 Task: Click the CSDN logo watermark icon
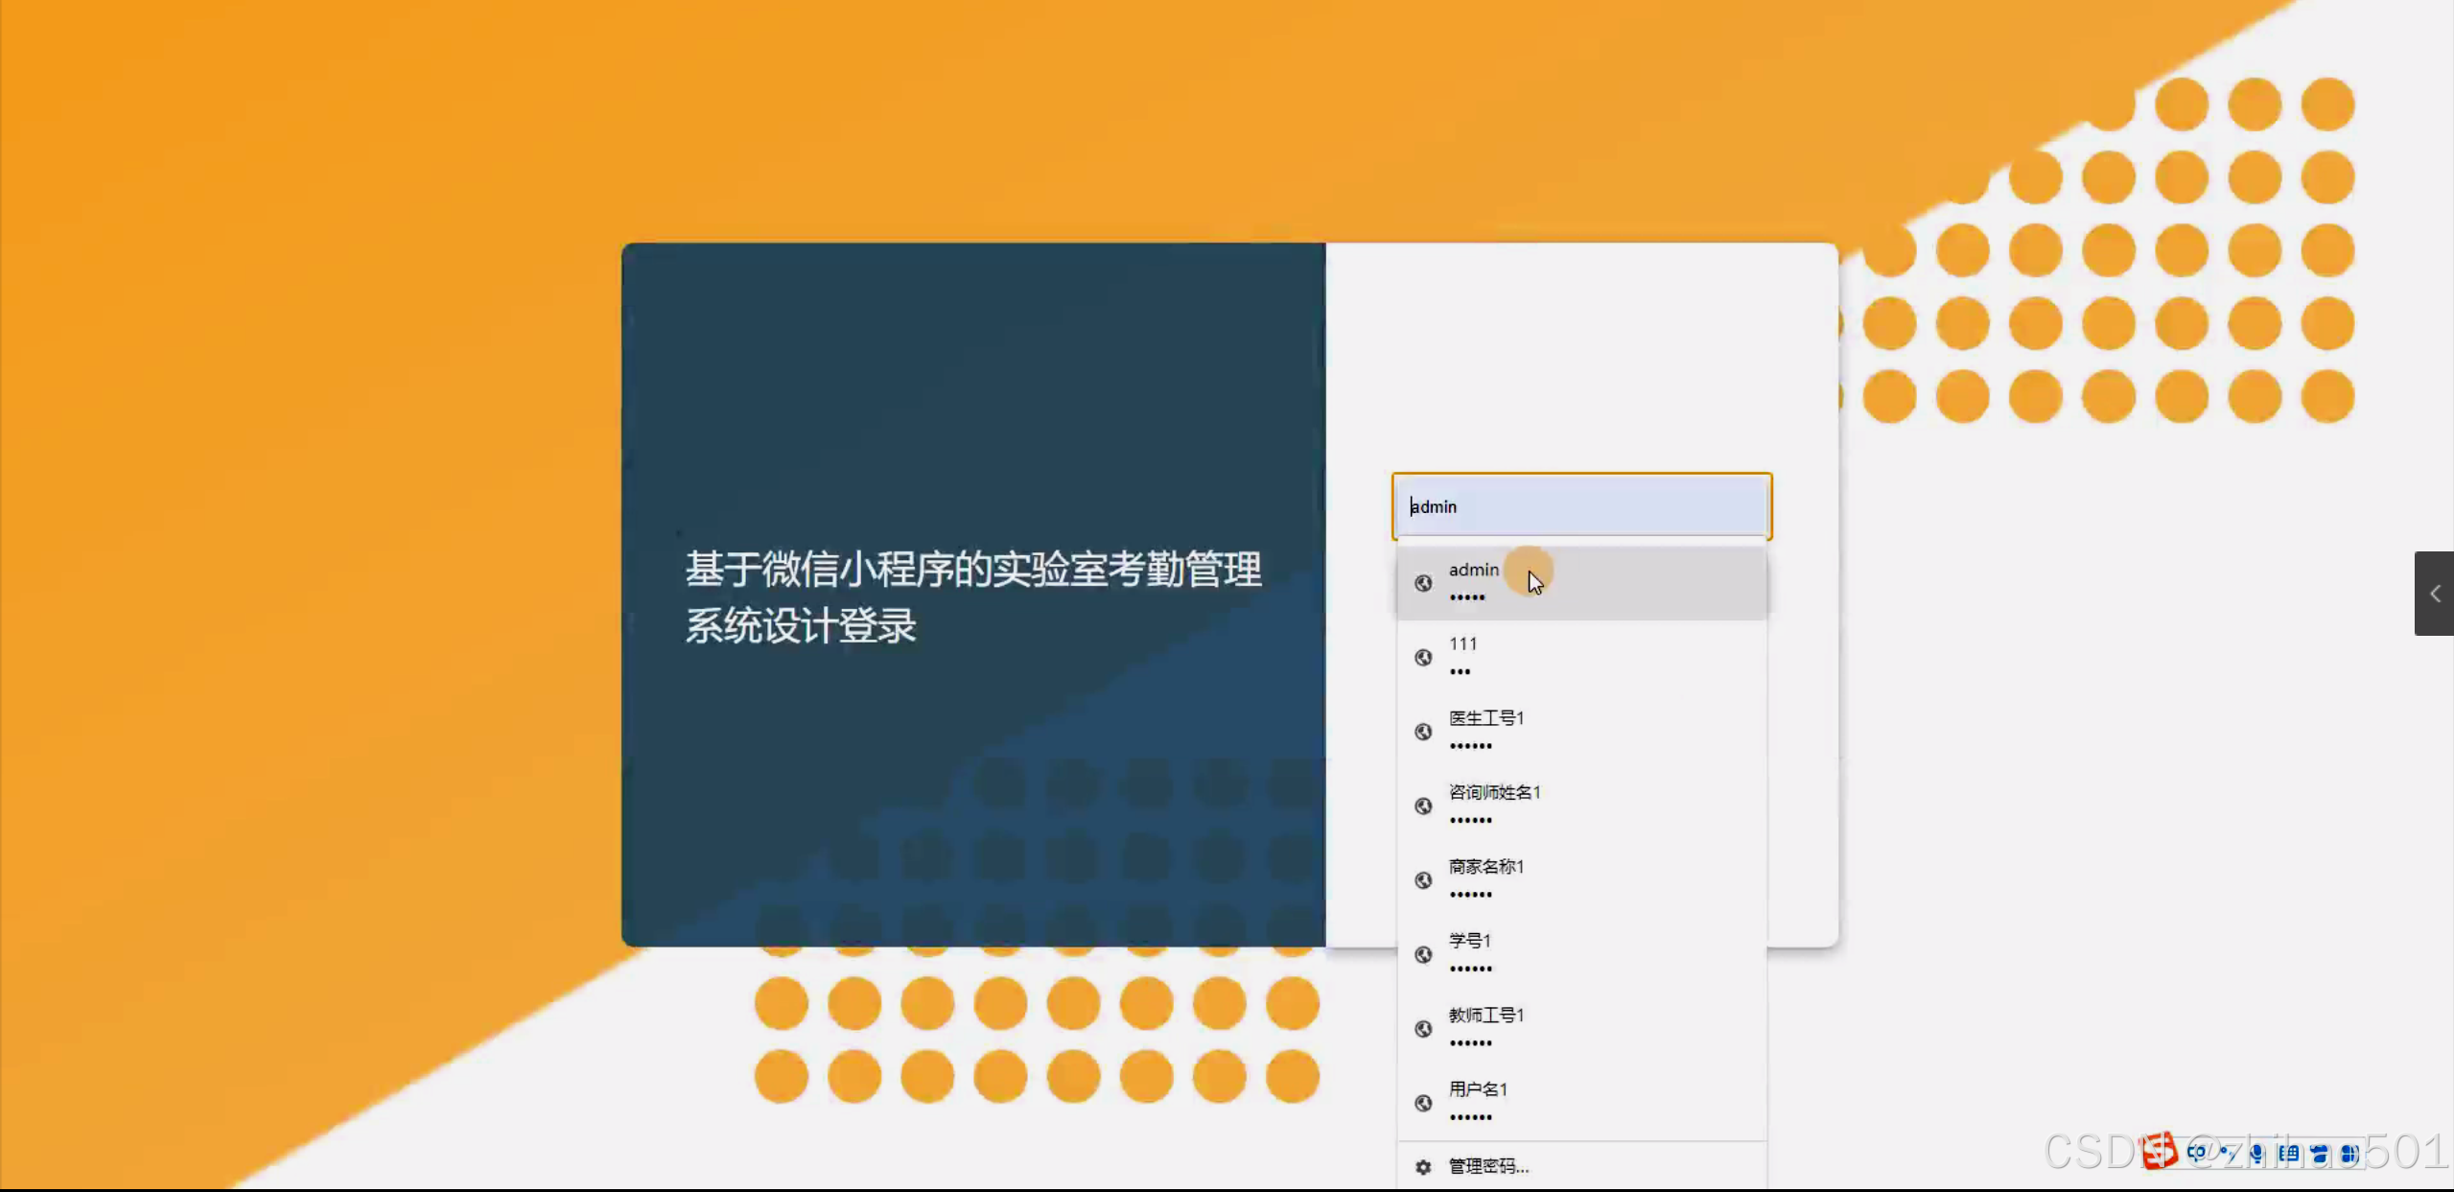[x=2159, y=1152]
